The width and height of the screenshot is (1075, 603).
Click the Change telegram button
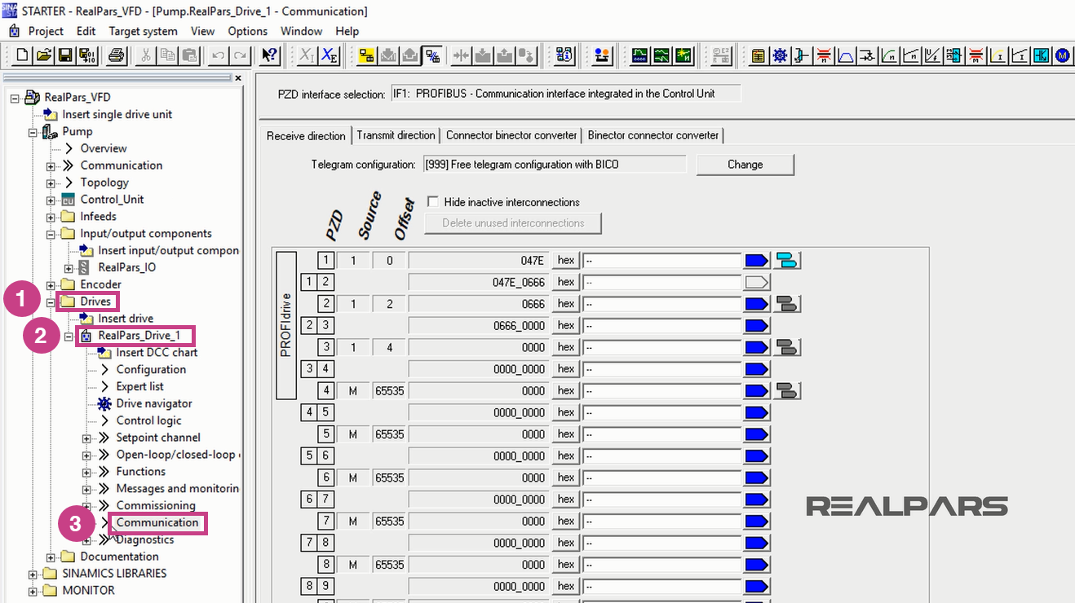pos(745,165)
